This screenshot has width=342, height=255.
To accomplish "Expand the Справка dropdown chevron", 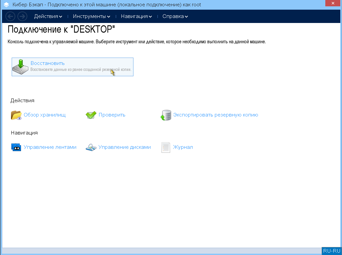I will [x=186, y=17].
